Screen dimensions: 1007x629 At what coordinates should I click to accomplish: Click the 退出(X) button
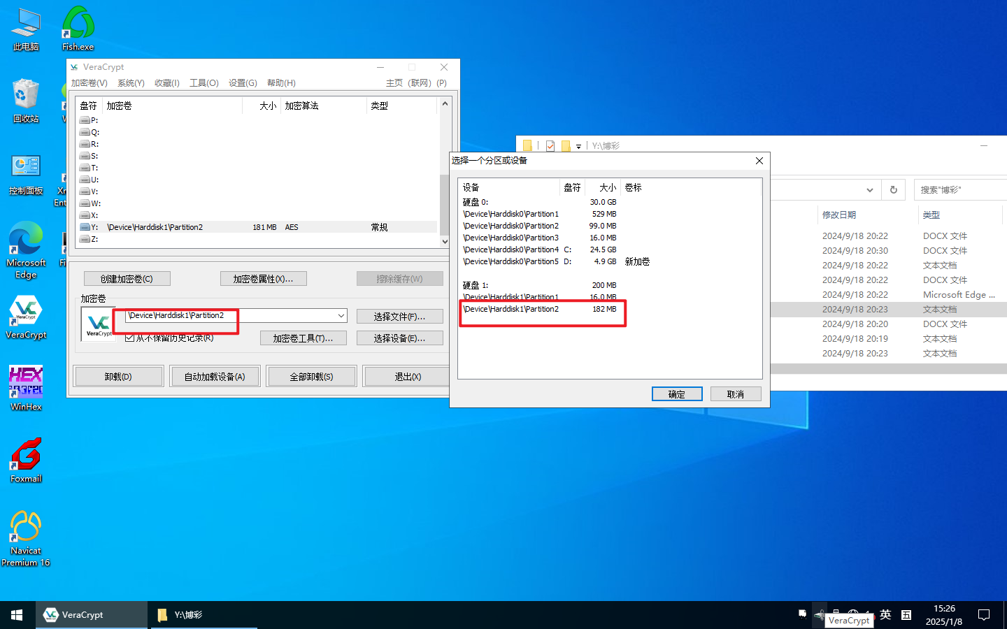click(408, 377)
